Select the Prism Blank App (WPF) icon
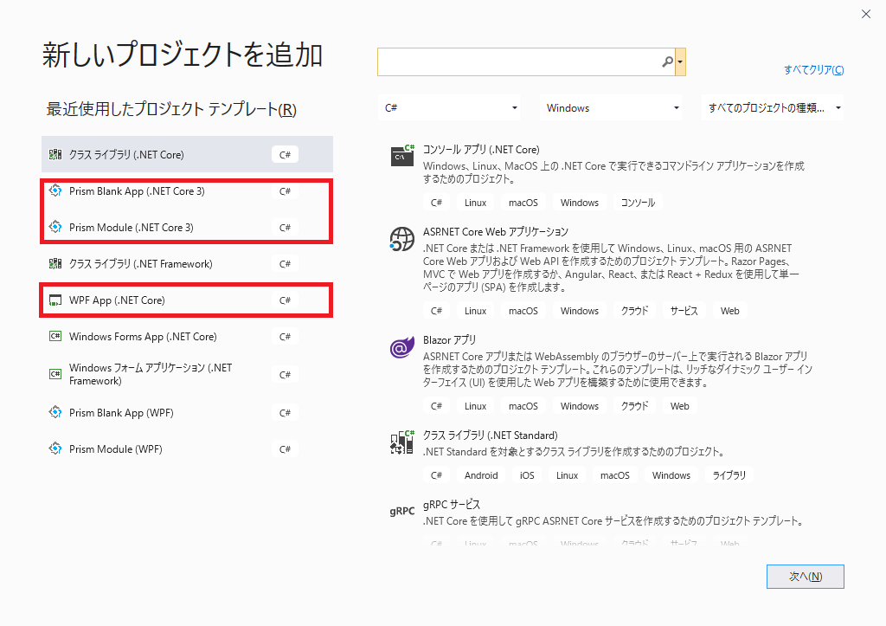Screen dimensions: 886x626 pyautogui.click(x=55, y=412)
